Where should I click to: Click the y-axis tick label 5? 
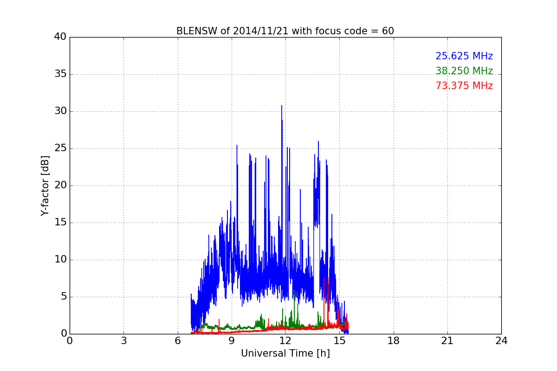tap(64, 297)
